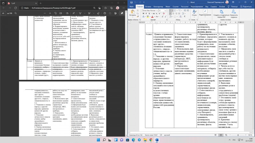Click Create and share Adobe PDF icon
This screenshot has height=143, width=255.
(221, 14)
